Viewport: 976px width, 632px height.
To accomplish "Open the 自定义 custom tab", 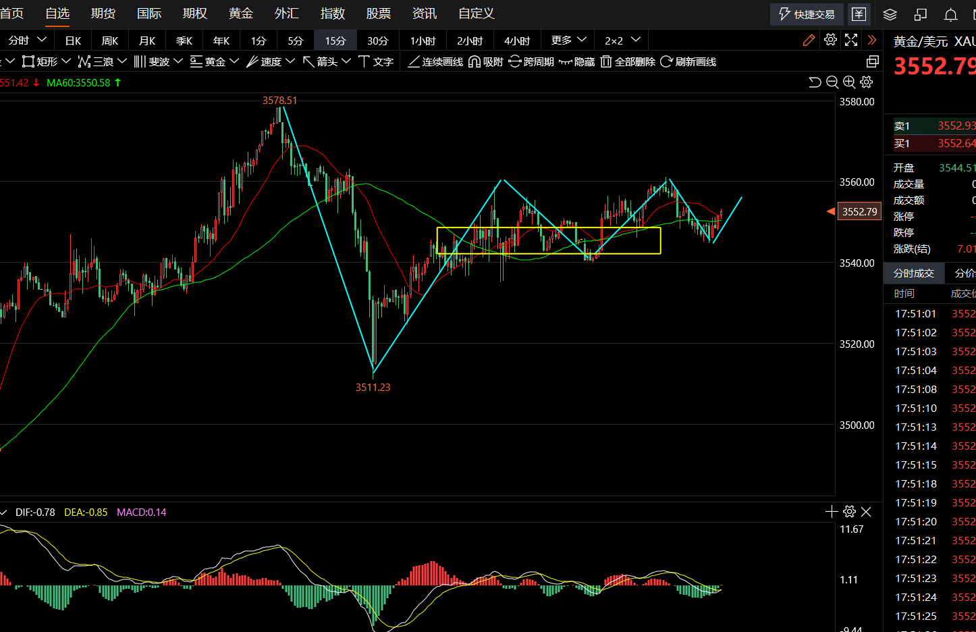I will [477, 14].
